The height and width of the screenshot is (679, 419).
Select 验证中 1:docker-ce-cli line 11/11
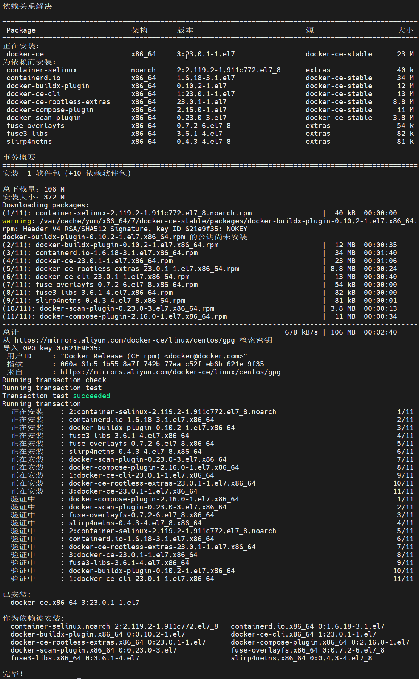click(x=212, y=579)
